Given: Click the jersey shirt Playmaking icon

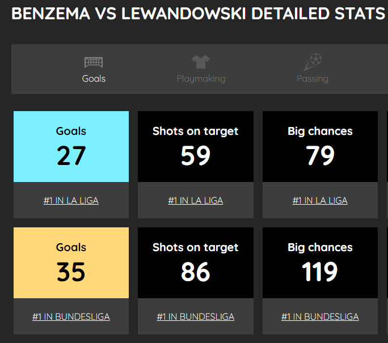Looking at the screenshot, I should [201, 62].
